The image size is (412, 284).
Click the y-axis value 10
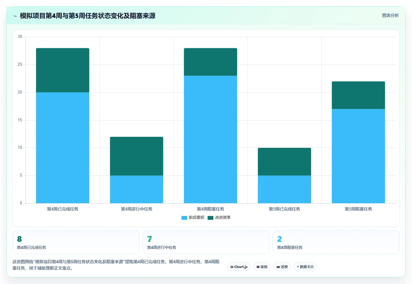pos(20,148)
